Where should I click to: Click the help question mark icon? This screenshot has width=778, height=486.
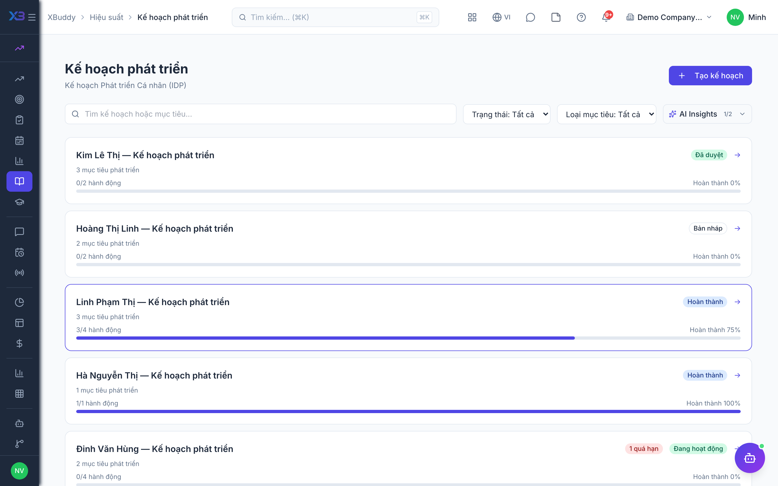pyautogui.click(x=581, y=17)
